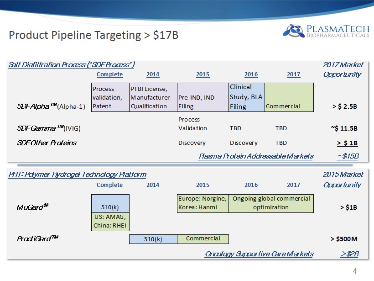Click the > $500M market opportunity value
374x281 pixels.
pos(343,239)
